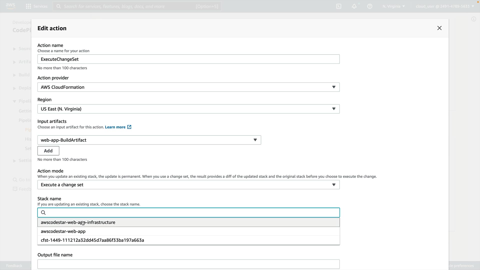Image resolution: width=480 pixels, height=270 pixels.
Task: Click the info panel icon at top right
Action: [x=473, y=19]
